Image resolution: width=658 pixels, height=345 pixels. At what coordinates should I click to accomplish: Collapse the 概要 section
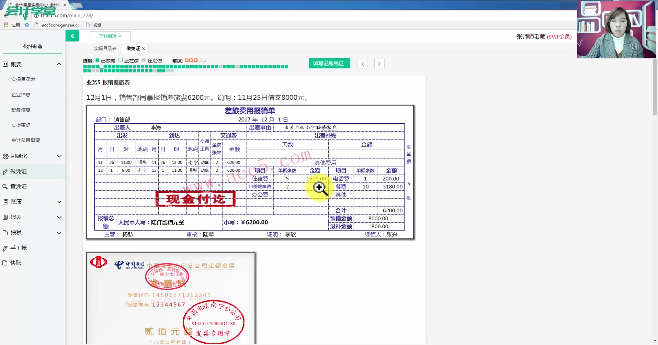click(x=59, y=64)
